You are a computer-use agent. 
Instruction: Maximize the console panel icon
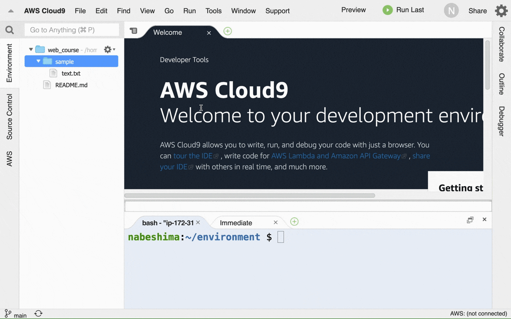tap(470, 220)
